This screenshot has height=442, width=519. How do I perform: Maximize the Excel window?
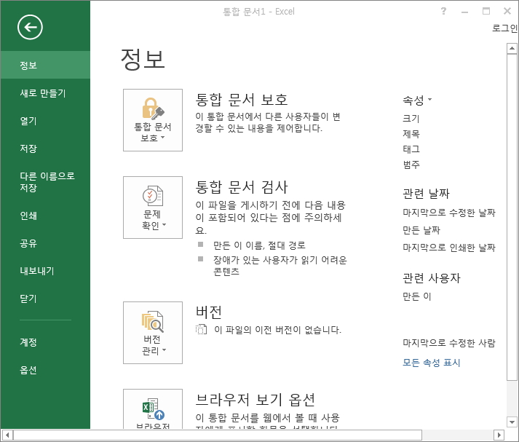click(486, 11)
